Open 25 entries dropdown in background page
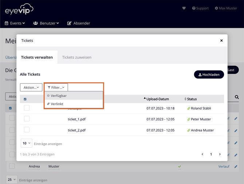 pos(12,180)
